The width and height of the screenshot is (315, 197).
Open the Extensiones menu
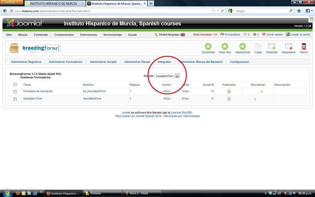(88, 35)
